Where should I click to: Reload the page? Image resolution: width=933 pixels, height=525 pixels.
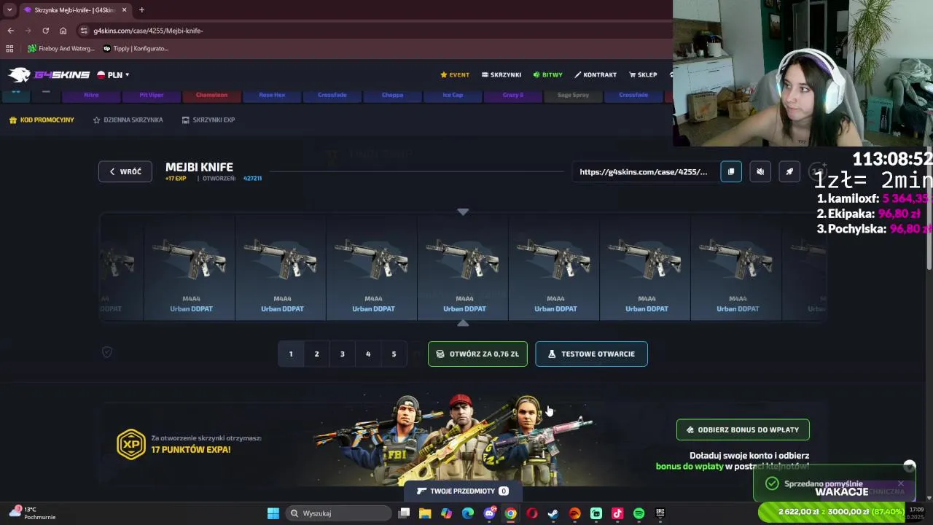tap(45, 31)
